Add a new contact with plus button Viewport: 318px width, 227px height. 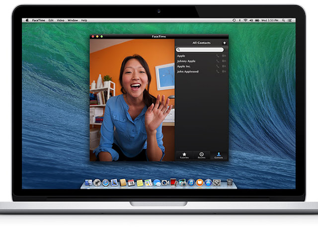pos(225,43)
